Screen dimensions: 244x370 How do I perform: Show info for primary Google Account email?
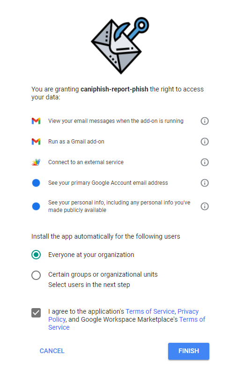[x=205, y=183]
